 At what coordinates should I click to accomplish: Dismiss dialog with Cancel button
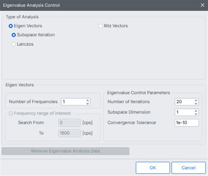click(189, 168)
